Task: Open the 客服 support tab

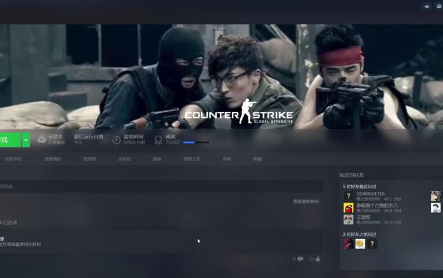Action: coord(257,159)
